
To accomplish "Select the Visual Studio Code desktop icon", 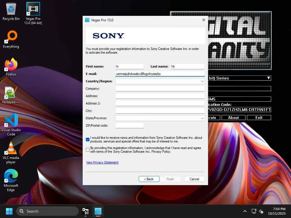I will (x=11, y=125).
